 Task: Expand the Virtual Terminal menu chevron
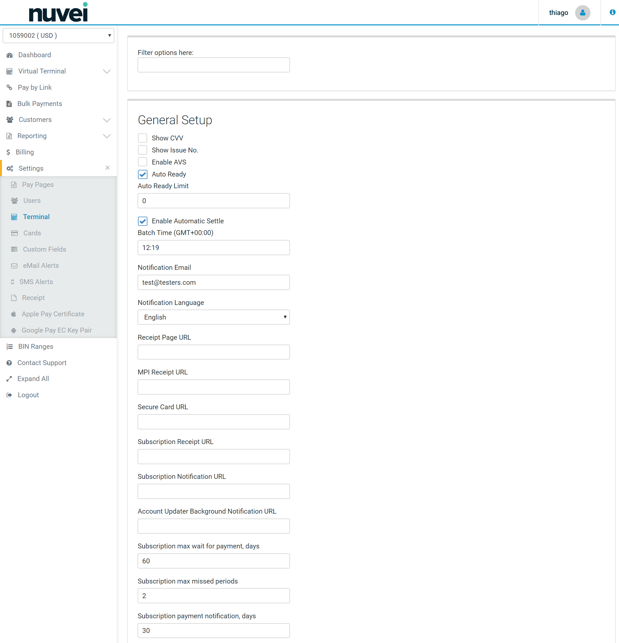107,72
